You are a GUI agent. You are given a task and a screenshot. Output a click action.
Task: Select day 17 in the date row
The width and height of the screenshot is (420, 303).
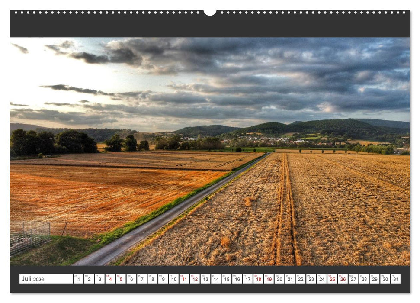click(x=247, y=279)
